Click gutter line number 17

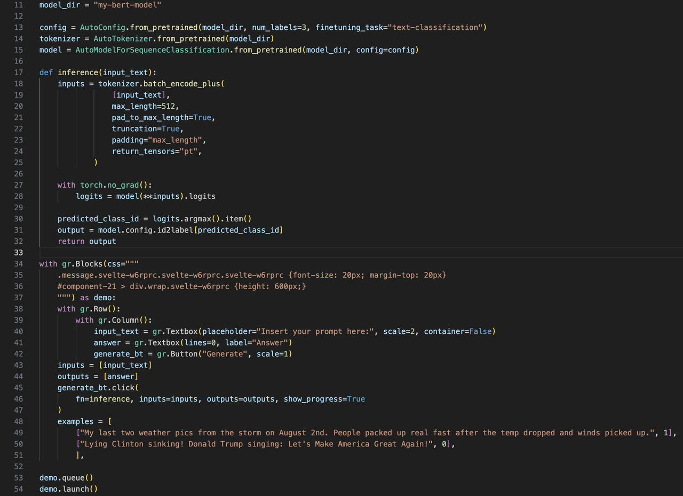point(19,73)
